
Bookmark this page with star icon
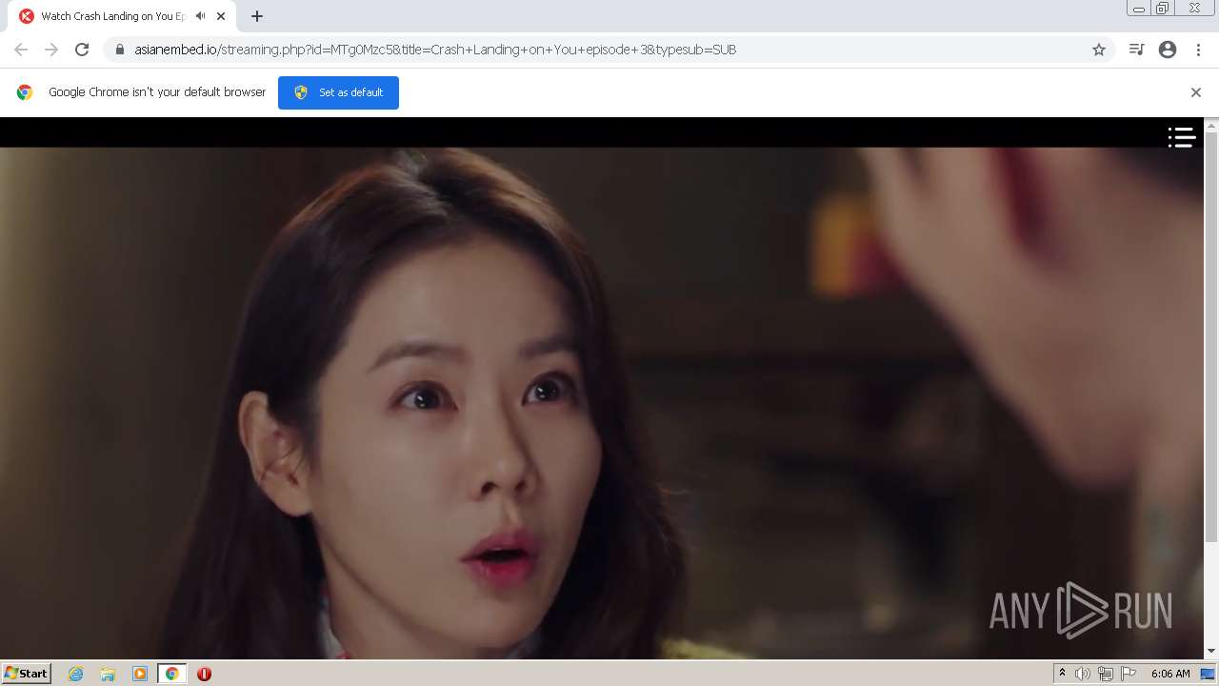point(1099,50)
